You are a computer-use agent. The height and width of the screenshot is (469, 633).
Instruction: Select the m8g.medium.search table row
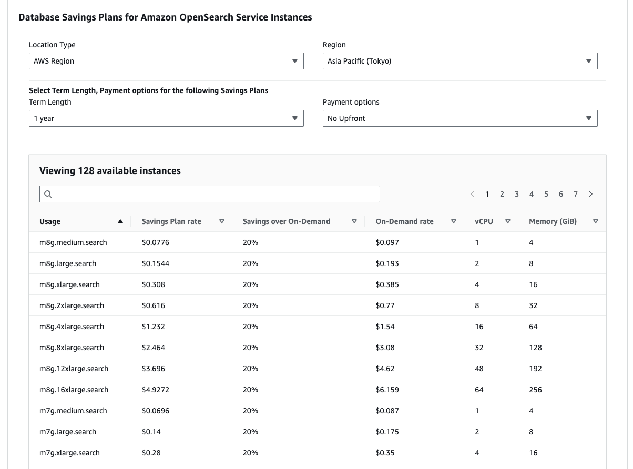tap(210, 242)
